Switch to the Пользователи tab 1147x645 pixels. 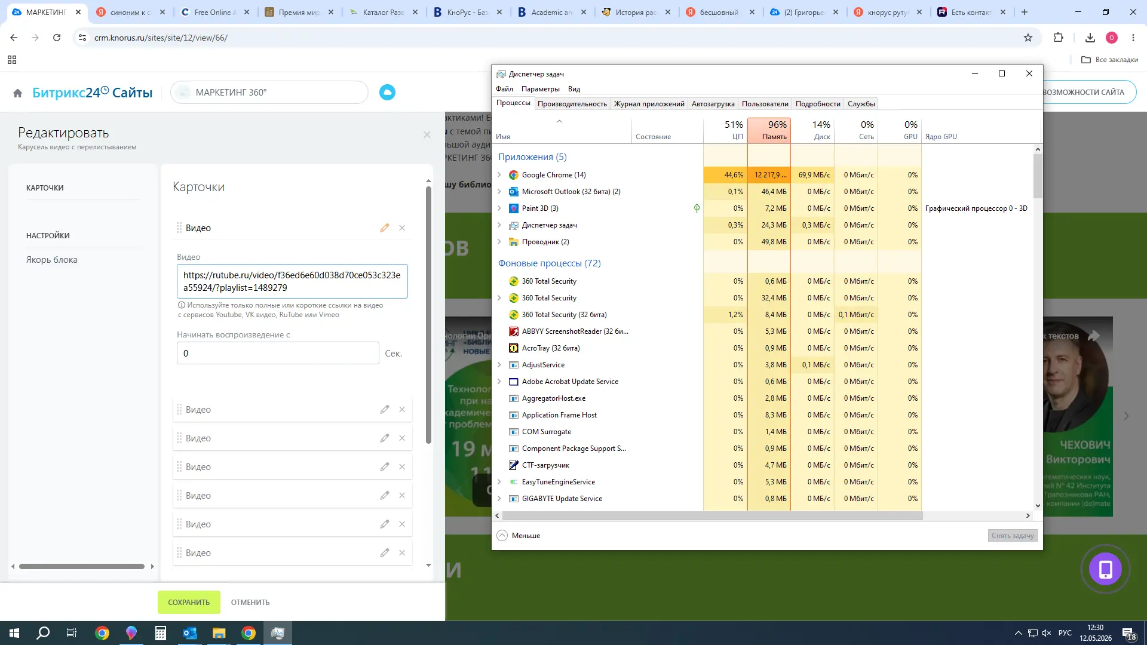(765, 104)
